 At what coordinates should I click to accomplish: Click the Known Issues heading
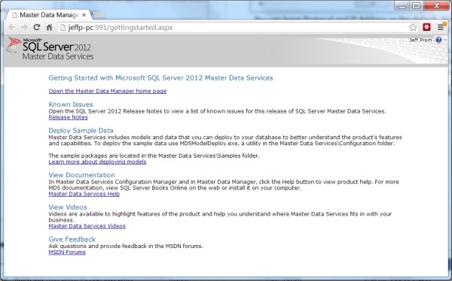71,104
